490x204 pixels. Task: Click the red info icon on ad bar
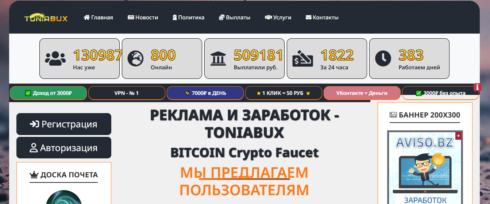pyautogui.click(x=477, y=87)
